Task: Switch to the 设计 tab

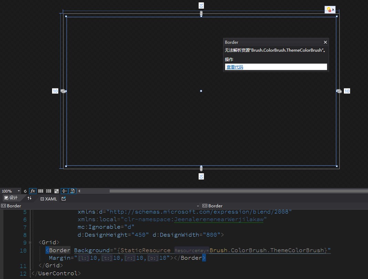Action: 11,198
